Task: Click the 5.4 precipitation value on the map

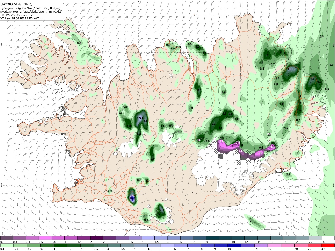Action: pyautogui.click(x=141, y=118)
